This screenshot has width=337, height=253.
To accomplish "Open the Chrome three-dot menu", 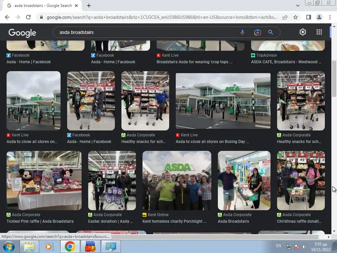I will click(x=330, y=17).
